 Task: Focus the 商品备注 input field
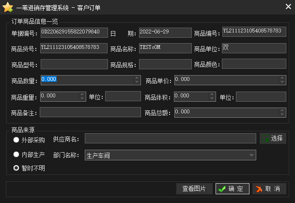tap(90, 112)
